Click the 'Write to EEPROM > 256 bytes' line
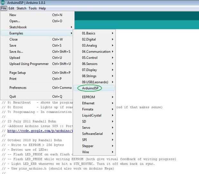 pos(33,145)
